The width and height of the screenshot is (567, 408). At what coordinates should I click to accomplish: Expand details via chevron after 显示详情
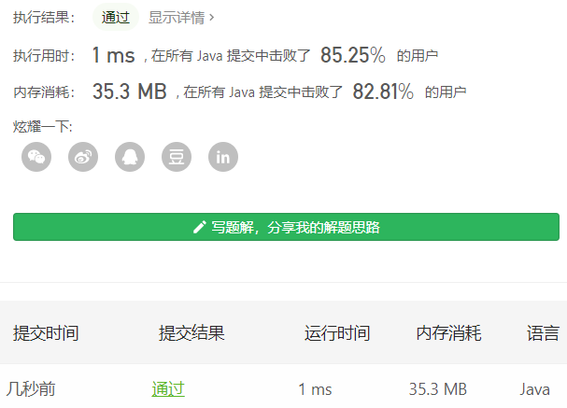pos(211,18)
